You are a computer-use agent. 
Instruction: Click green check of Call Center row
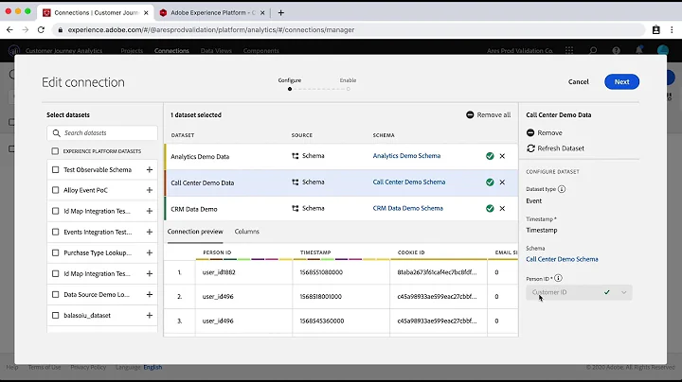coord(490,182)
